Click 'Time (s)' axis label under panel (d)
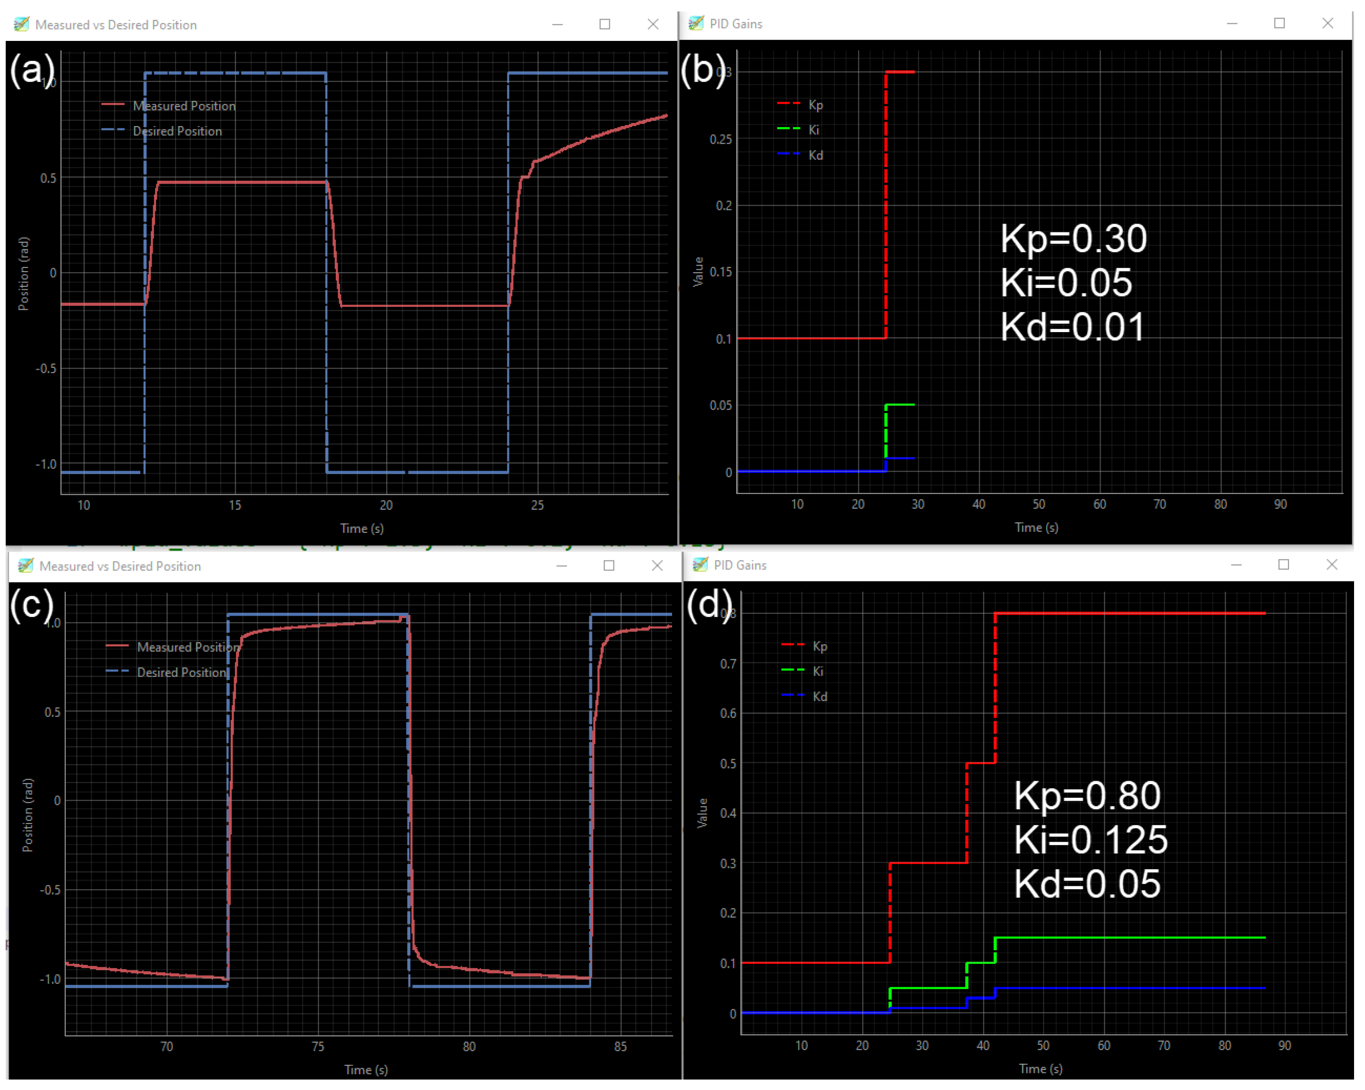Screen dimensions: 1365x1090 [x=1040, y=1069]
